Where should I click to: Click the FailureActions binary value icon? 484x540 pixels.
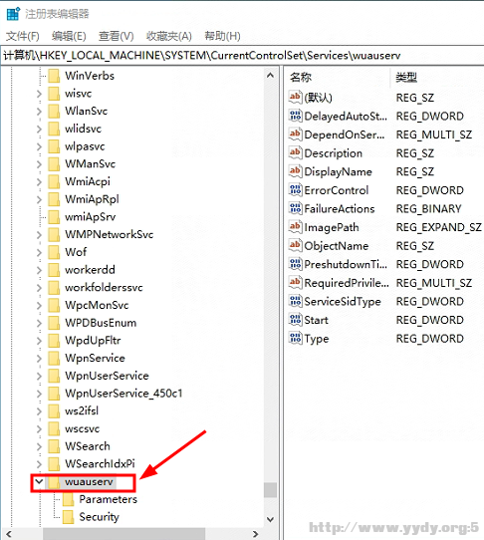[296, 208]
